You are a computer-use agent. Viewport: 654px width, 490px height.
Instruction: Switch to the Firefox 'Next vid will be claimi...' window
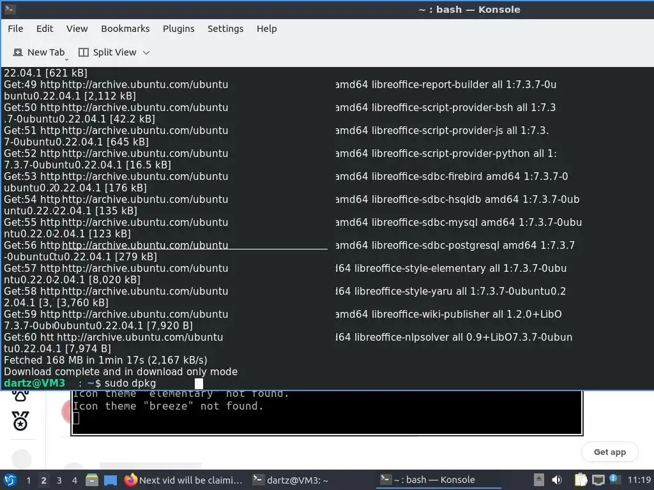[x=183, y=480]
